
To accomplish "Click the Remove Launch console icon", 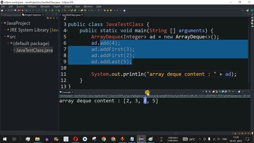I will (206, 92).
